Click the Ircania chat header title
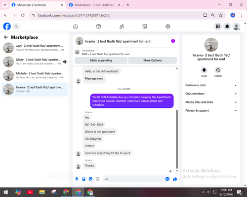Screen dimensions: 247x197 118,41
